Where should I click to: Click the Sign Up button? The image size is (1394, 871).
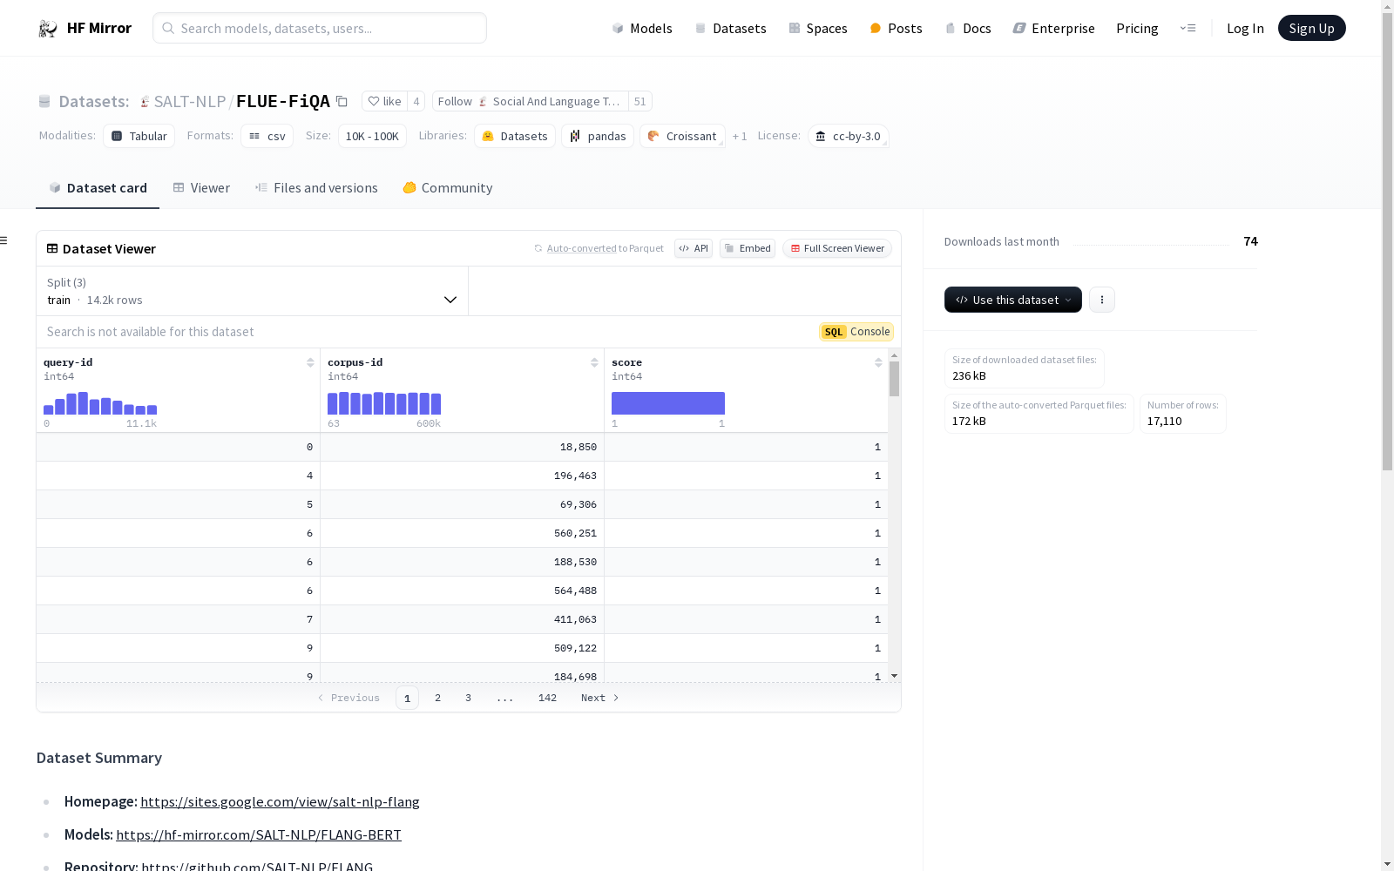[x=1311, y=28]
